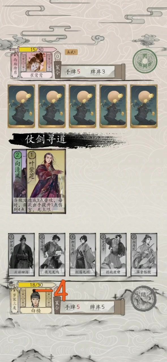
Task: Inspect the played 叶紫芝 card
Action: [46, 181]
